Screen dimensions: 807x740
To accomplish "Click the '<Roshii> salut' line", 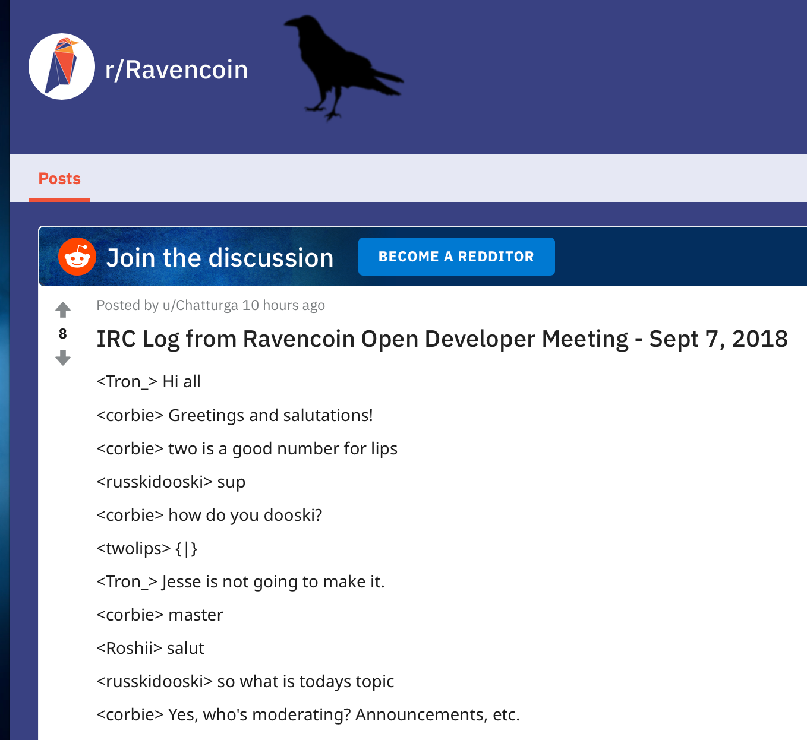I will tap(150, 648).
